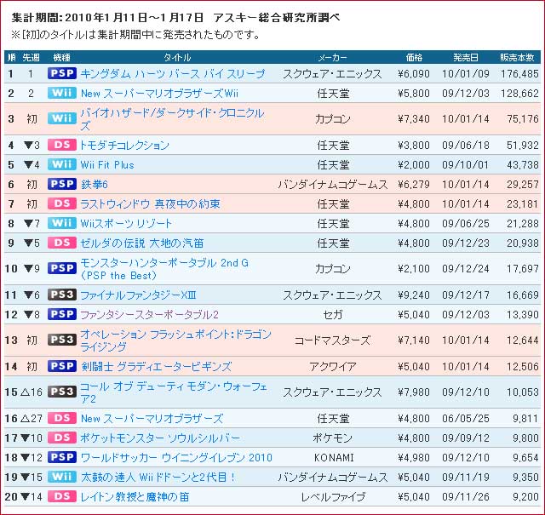This screenshot has height=515, width=545.
Task: Click release date 06/05/25
Action: pyautogui.click(x=466, y=419)
